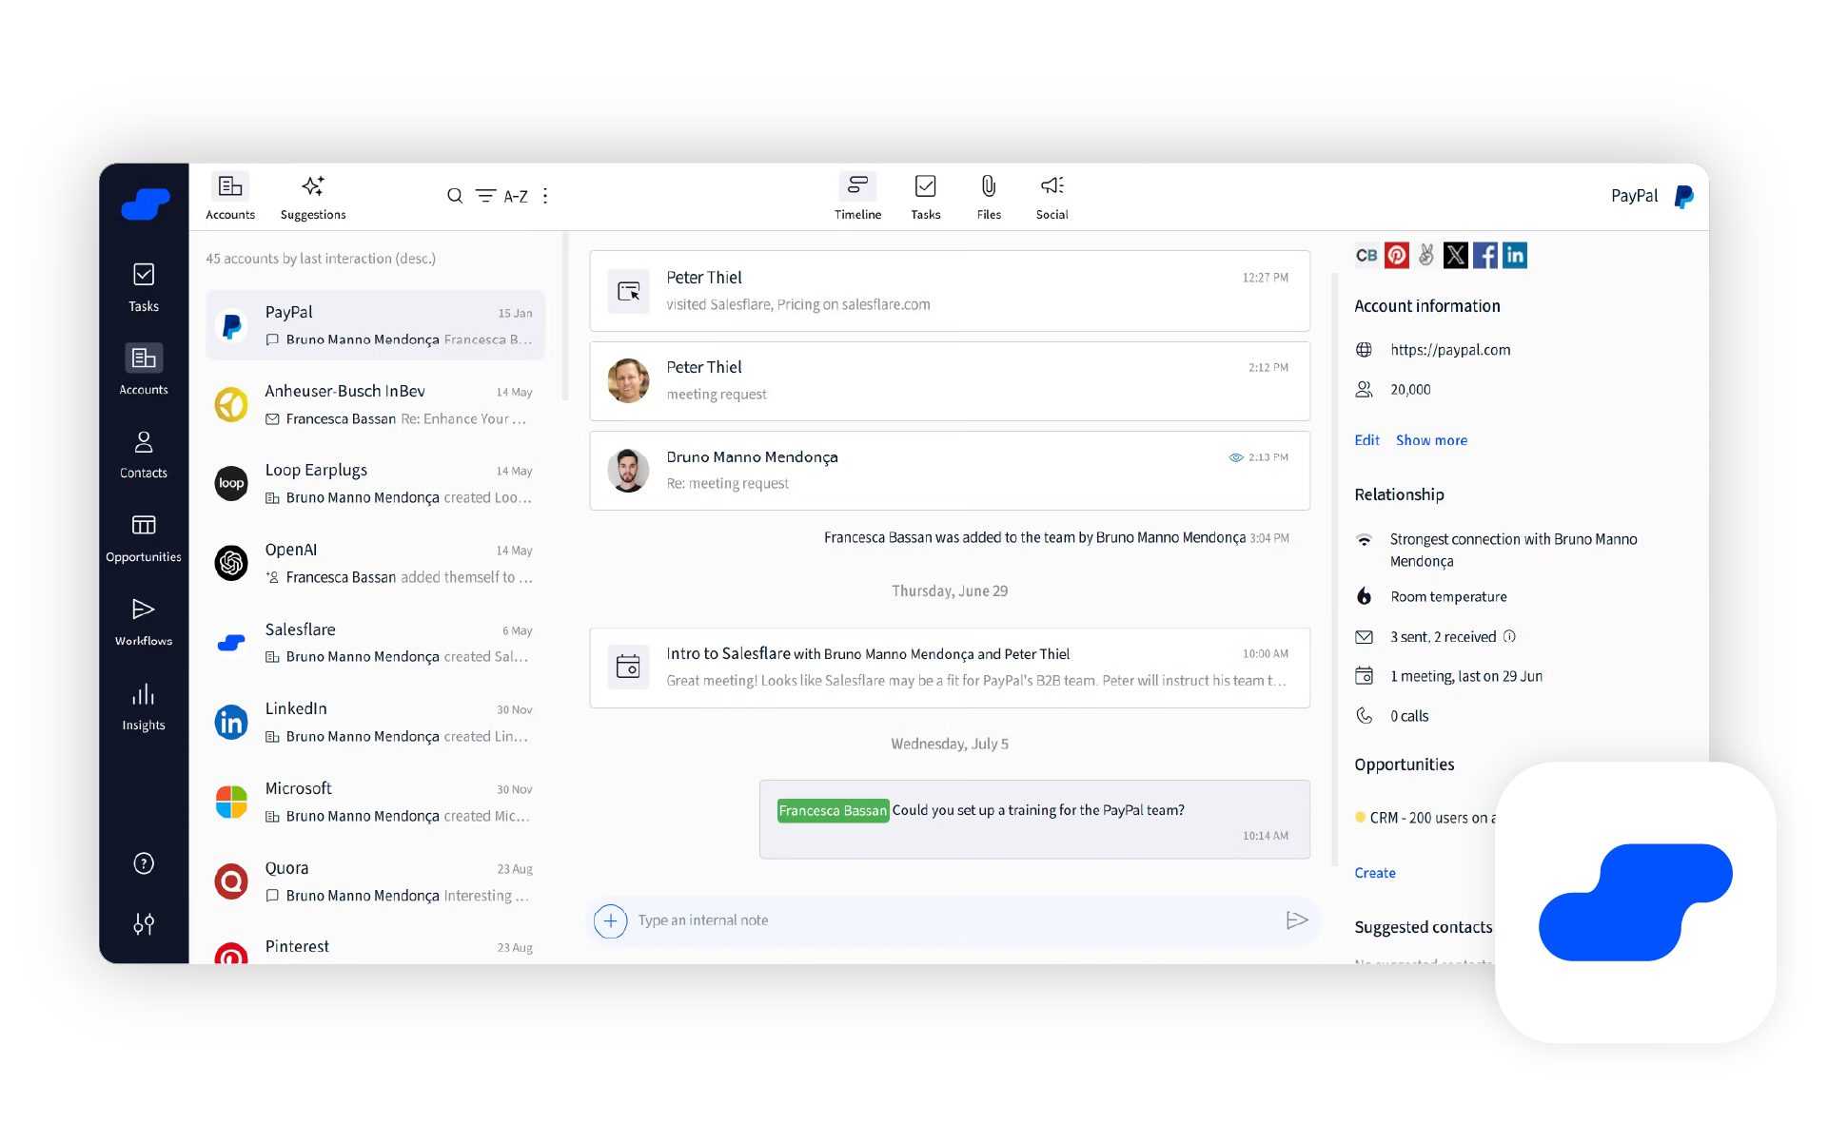This screenshot has width=1828, height=1142.
Task: Select the Tasks tab in account view
Action: point(926,197)
